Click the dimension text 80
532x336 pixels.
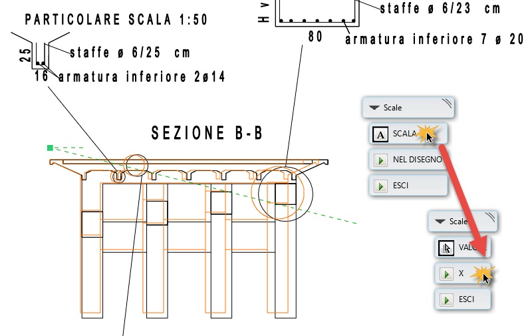click(x=315, y=37)
